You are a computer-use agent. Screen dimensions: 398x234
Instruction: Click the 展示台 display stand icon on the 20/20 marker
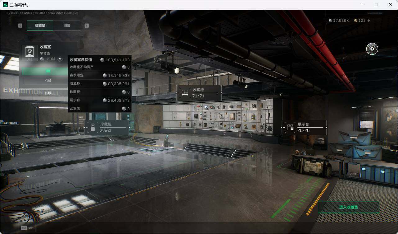290,127
